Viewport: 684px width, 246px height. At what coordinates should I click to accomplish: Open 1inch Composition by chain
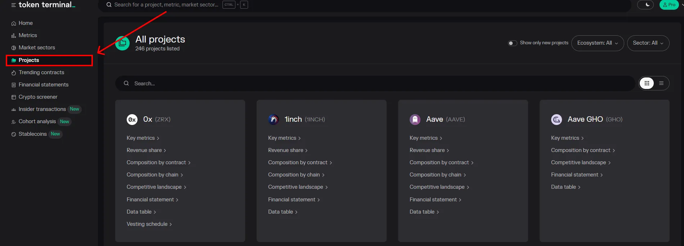click(x=296, y=175)
